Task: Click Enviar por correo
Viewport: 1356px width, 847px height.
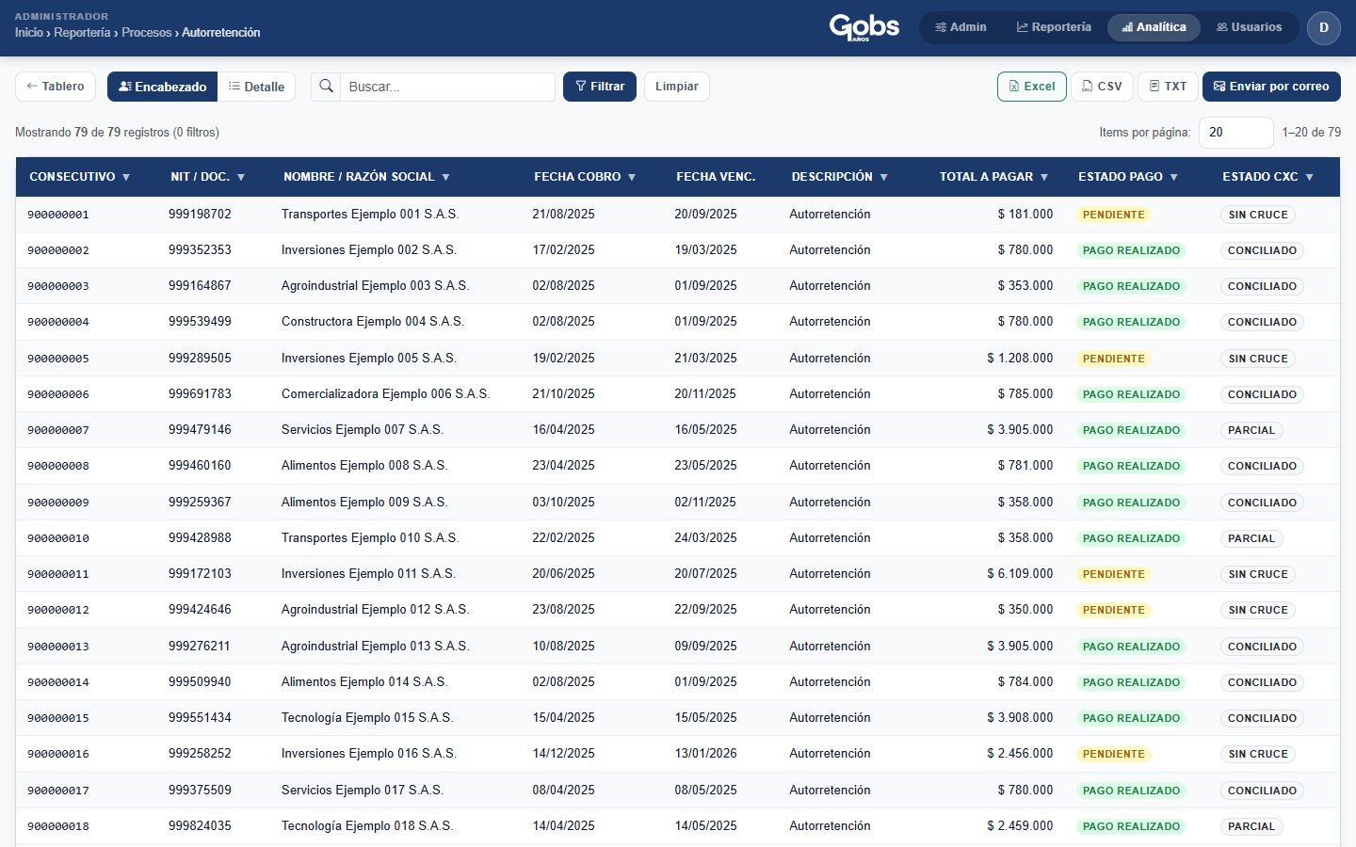Action: (1271, 87)
